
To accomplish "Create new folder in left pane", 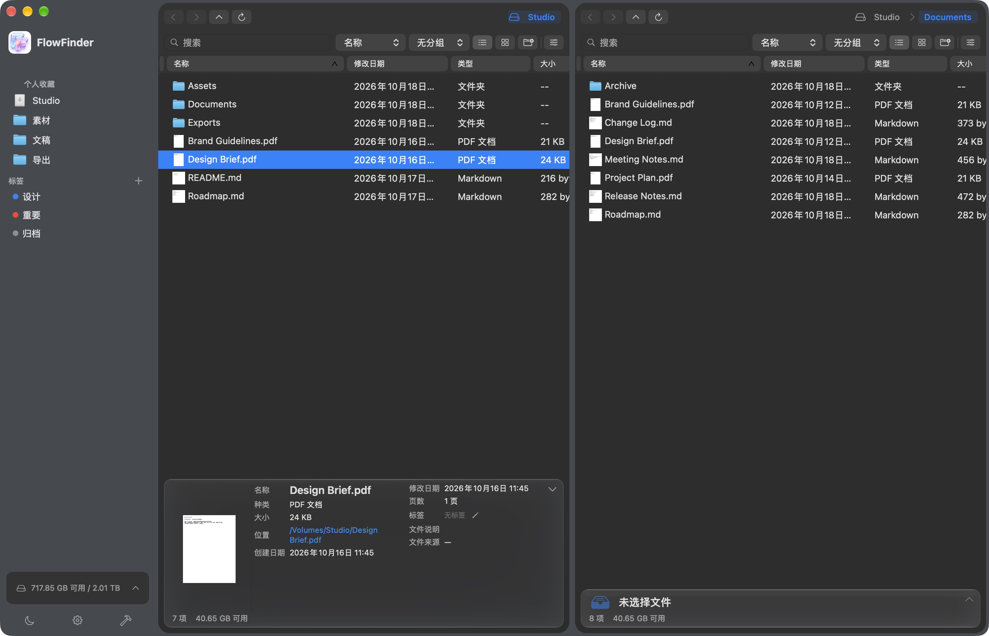I will coord(528,42).
